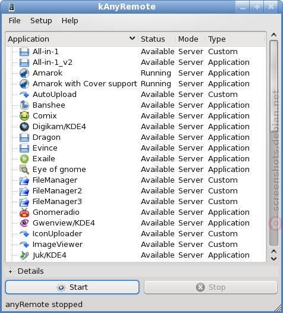Click the Gnomeradio red radio icon
Viewport: 283px width, 313px height.
(x=24, y=212)
